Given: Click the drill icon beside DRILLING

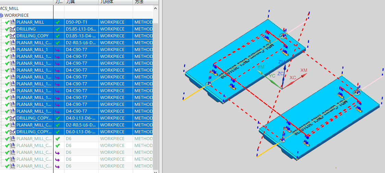Looking at the screenshot, I should point(12,29).
